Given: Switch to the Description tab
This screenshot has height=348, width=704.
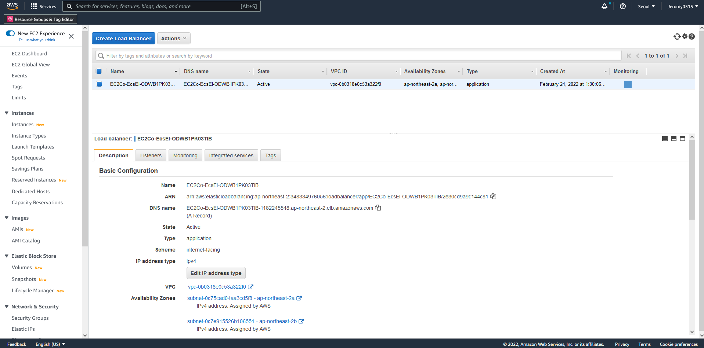Looking at the screenshot, I should click(113, 155).
